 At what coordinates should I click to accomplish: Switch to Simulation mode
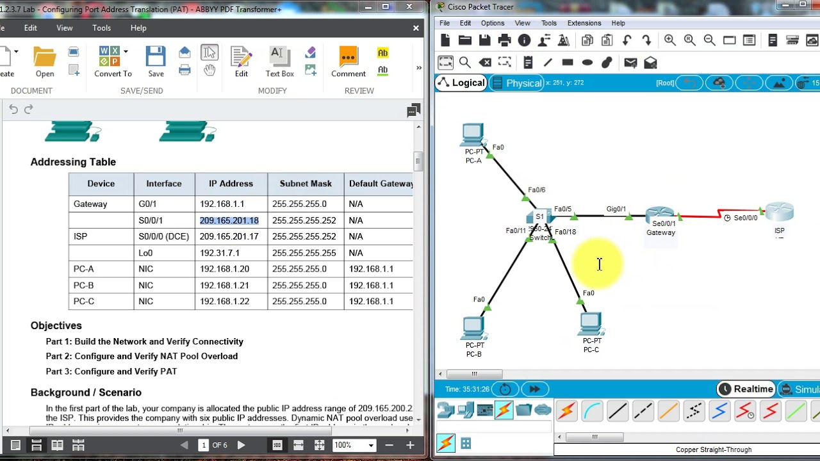[799, 389]
